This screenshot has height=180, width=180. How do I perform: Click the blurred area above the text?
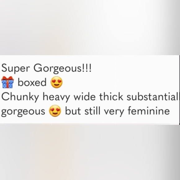pos(90,28)
